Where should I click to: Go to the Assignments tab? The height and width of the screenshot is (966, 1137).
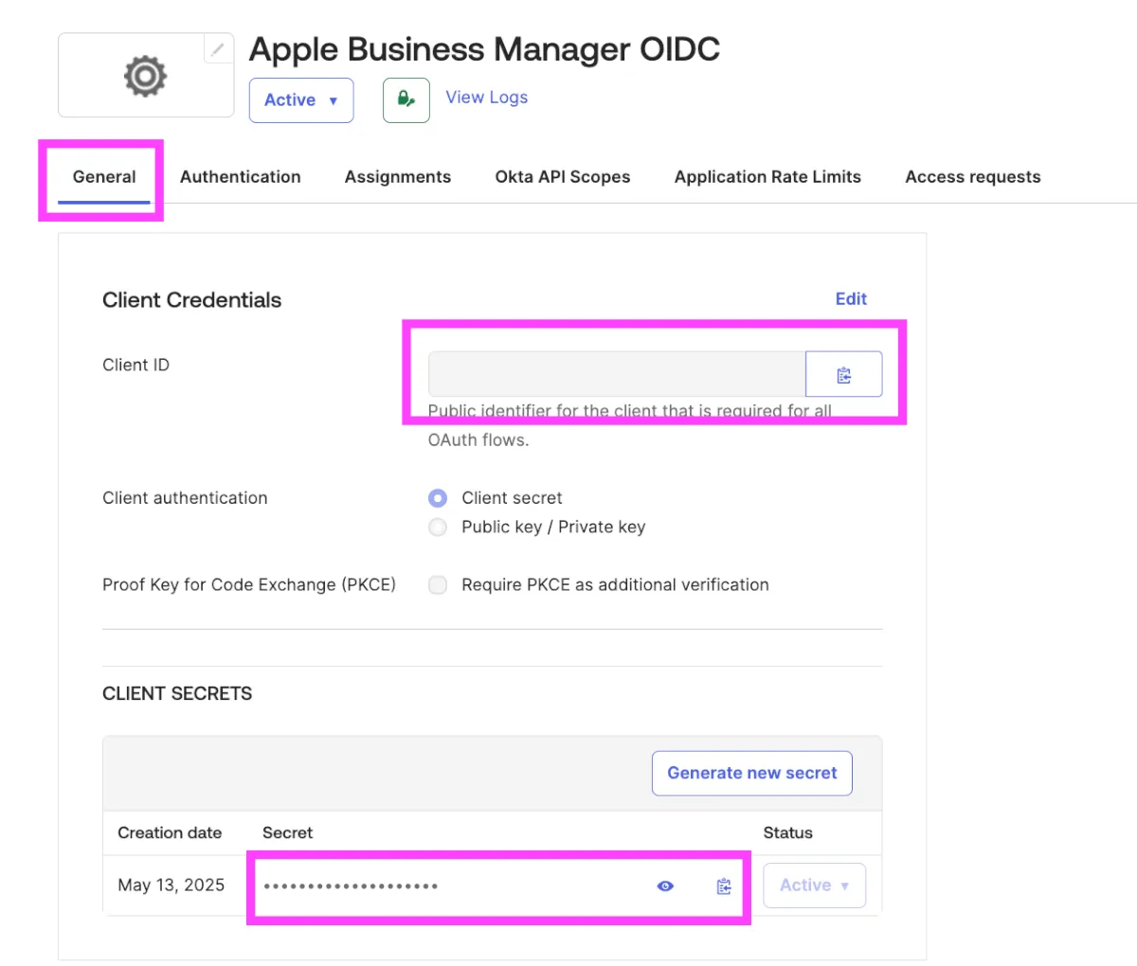click(x=398, y=177)
